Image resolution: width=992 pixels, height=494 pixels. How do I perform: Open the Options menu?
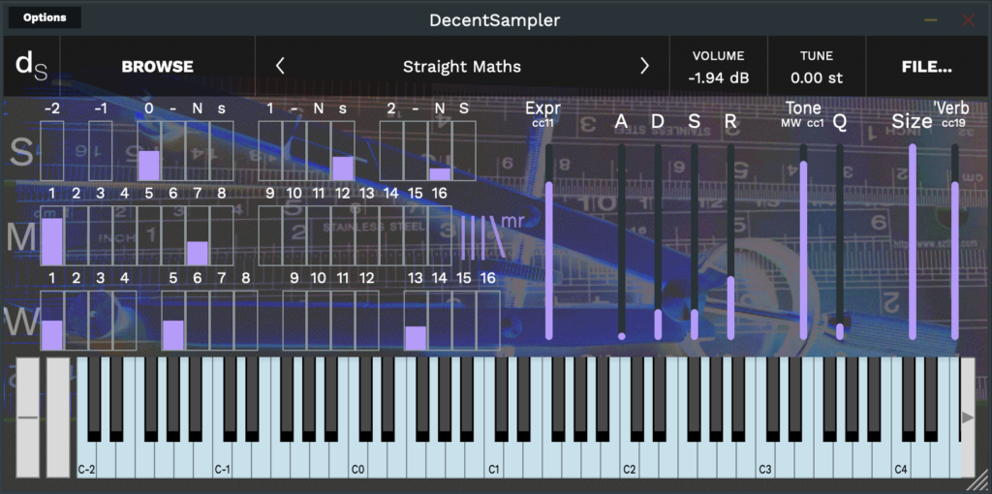click(x=45, y=17)
